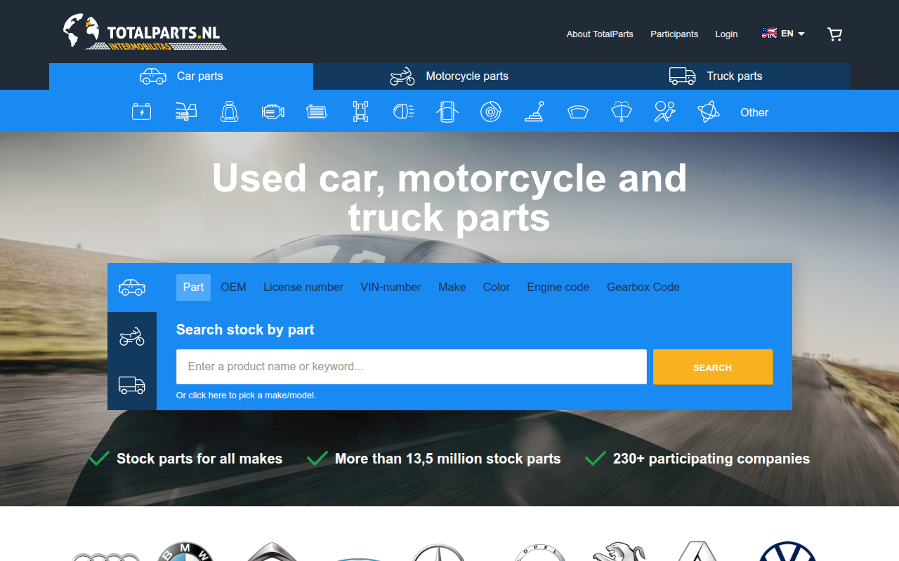Go to the TotalParts.nl logo home

click(145, 32)
